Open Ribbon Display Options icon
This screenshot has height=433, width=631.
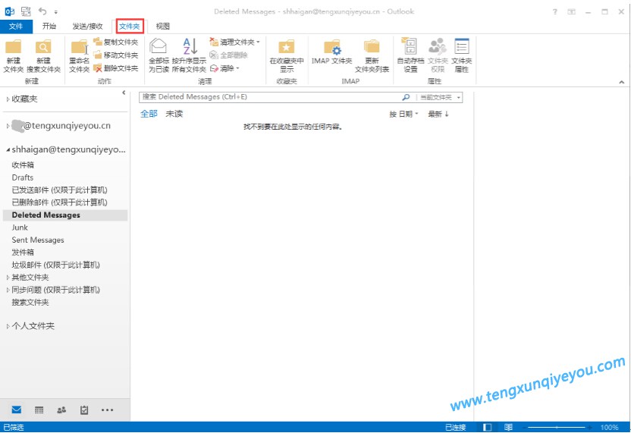pyautogui.click(x=571, y=11)
